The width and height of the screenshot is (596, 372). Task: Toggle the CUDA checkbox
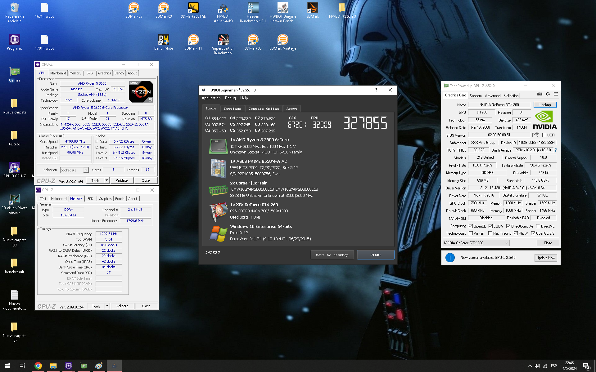tap(490, 226)
